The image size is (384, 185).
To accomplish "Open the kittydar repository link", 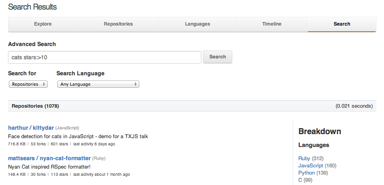I will pyautogui.click(x=42, y=128).
